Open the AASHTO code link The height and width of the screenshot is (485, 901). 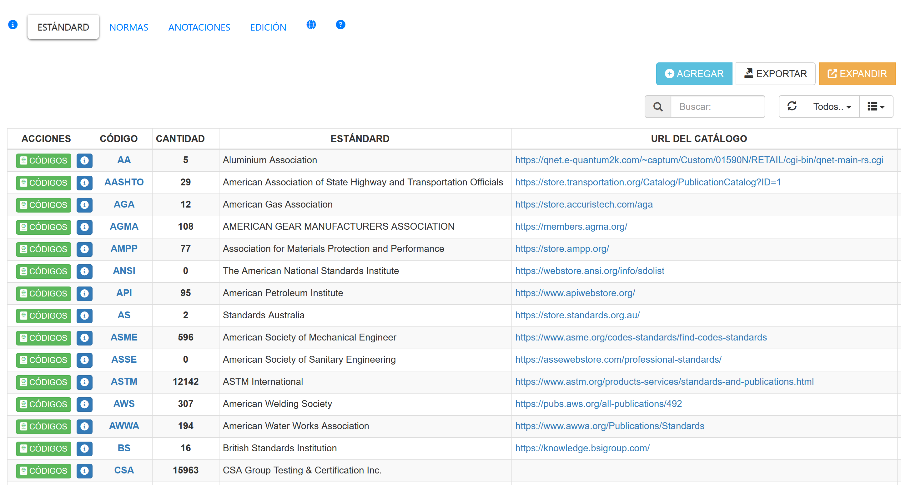pos(124,182)
